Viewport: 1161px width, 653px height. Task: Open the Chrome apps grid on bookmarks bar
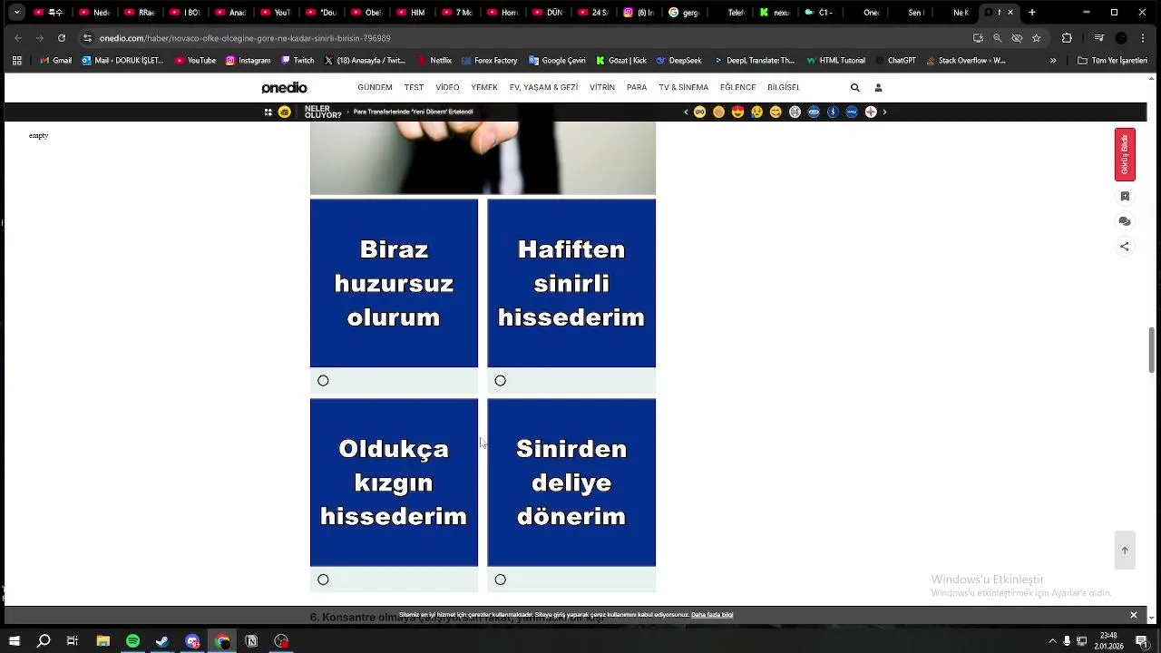pos(16,61)
